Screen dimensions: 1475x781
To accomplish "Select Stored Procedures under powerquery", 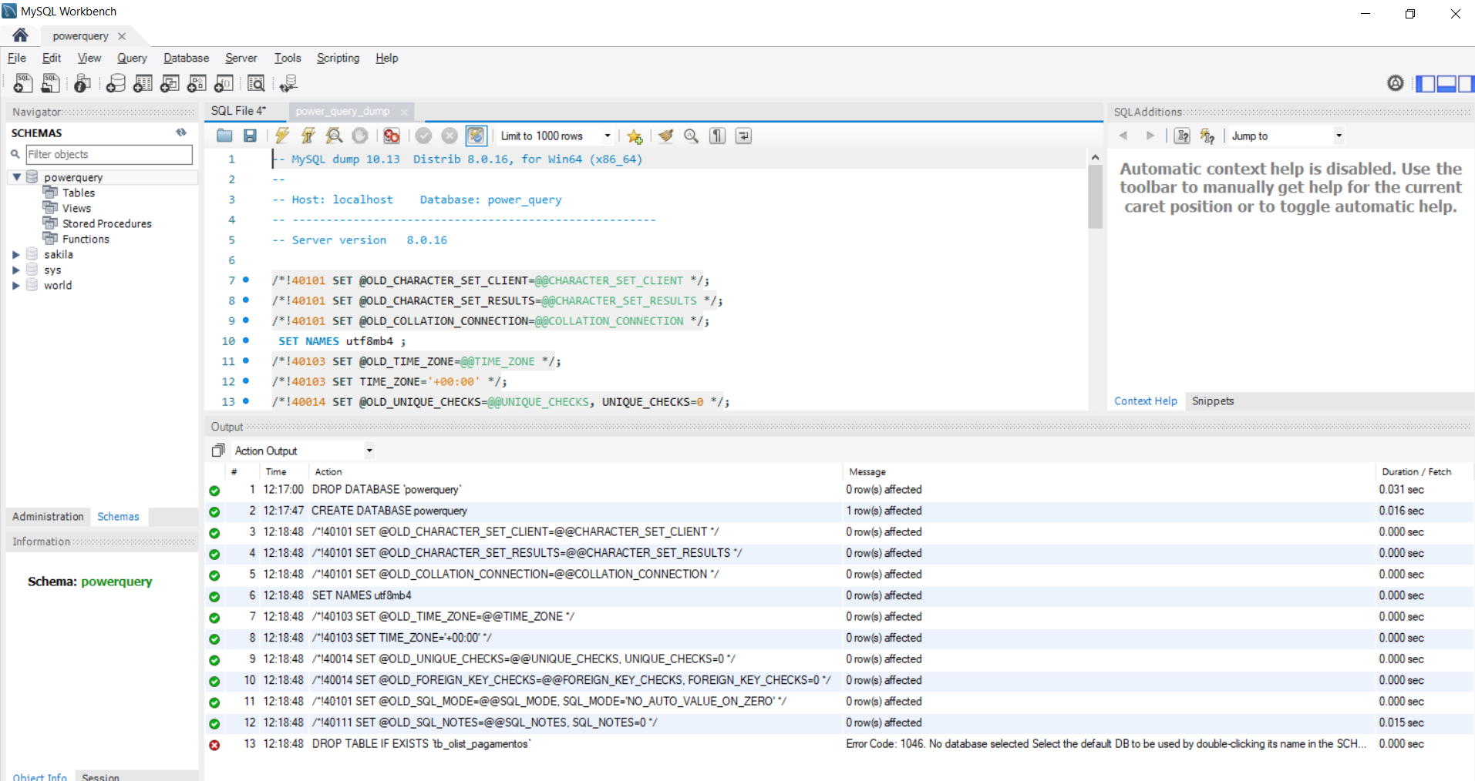I will coord(107,223).
